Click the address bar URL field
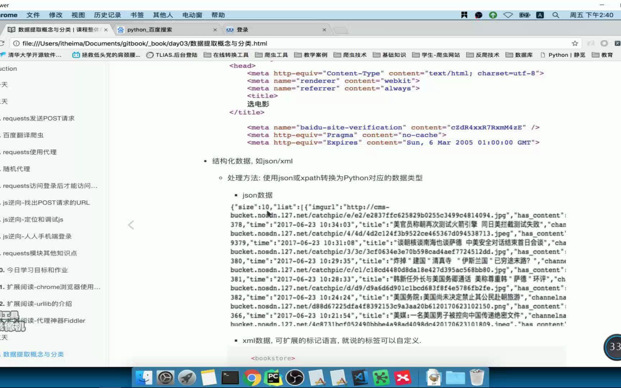621x388 pixels. click(x=295, y=43)
